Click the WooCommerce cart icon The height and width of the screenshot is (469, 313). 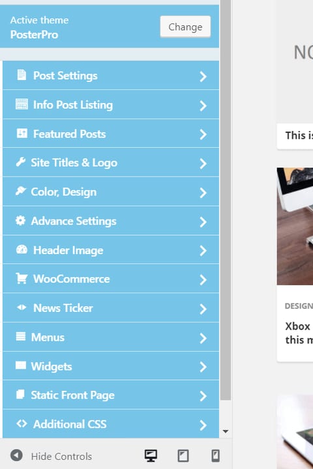coord(22,278)
